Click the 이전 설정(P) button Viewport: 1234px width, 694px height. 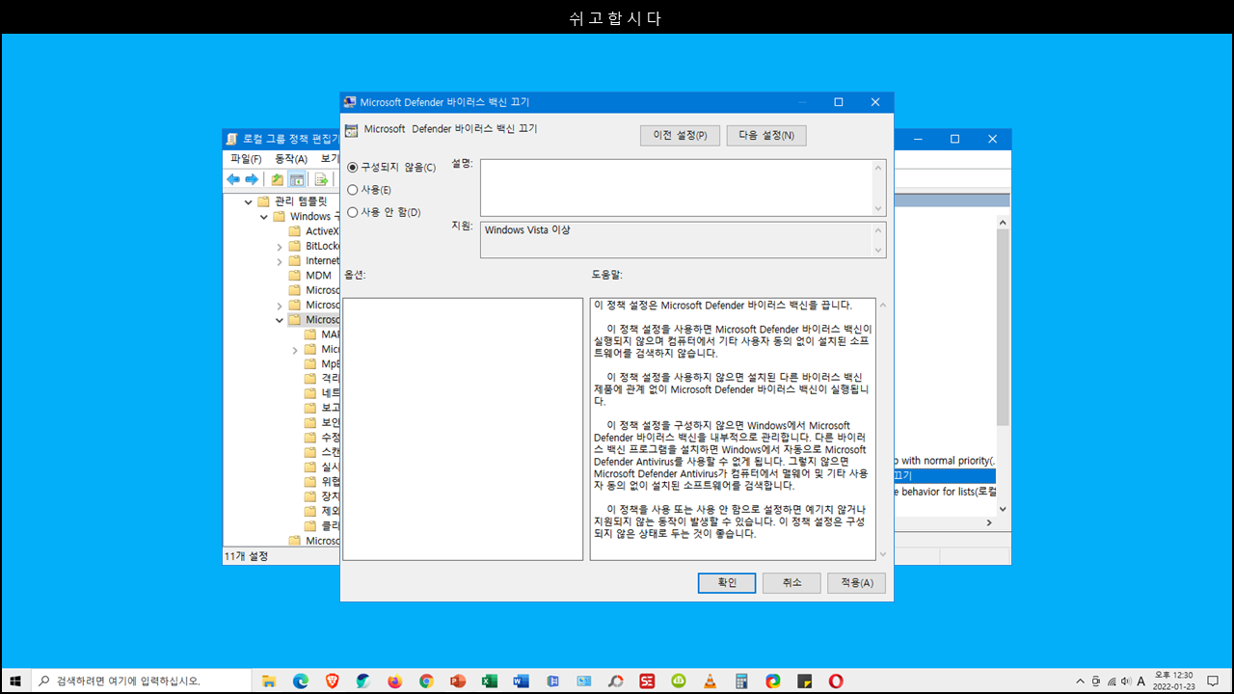(680, 136)
